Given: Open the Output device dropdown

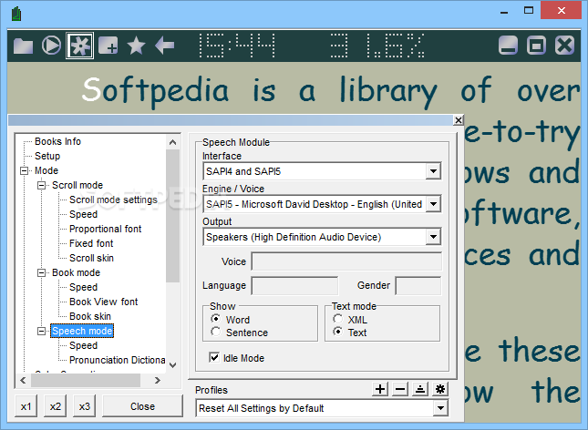Looking at the screenshot, I should [433, 237].
